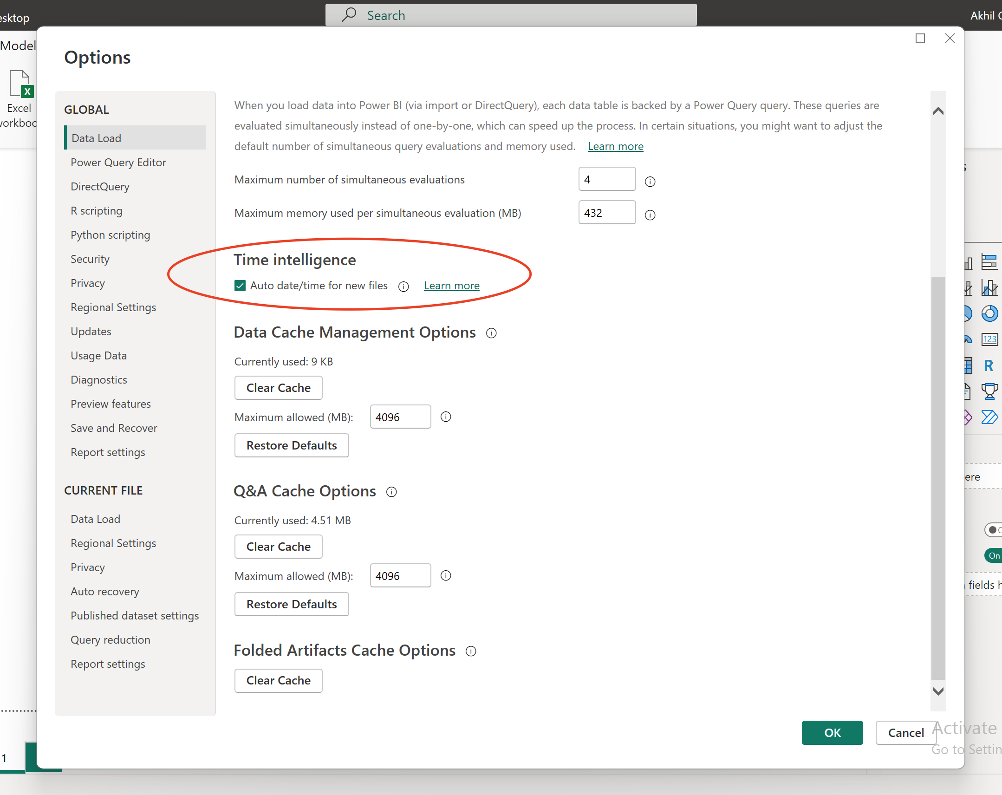Select the Card (123) visual icon
This screenshot has height=795, width=1002.
(x=989, y=339)
